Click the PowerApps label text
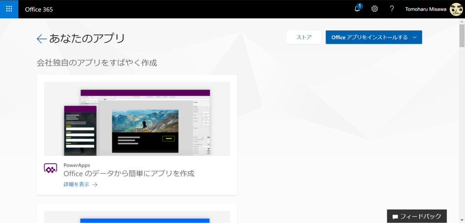465x223 pixels. [77, 165]
